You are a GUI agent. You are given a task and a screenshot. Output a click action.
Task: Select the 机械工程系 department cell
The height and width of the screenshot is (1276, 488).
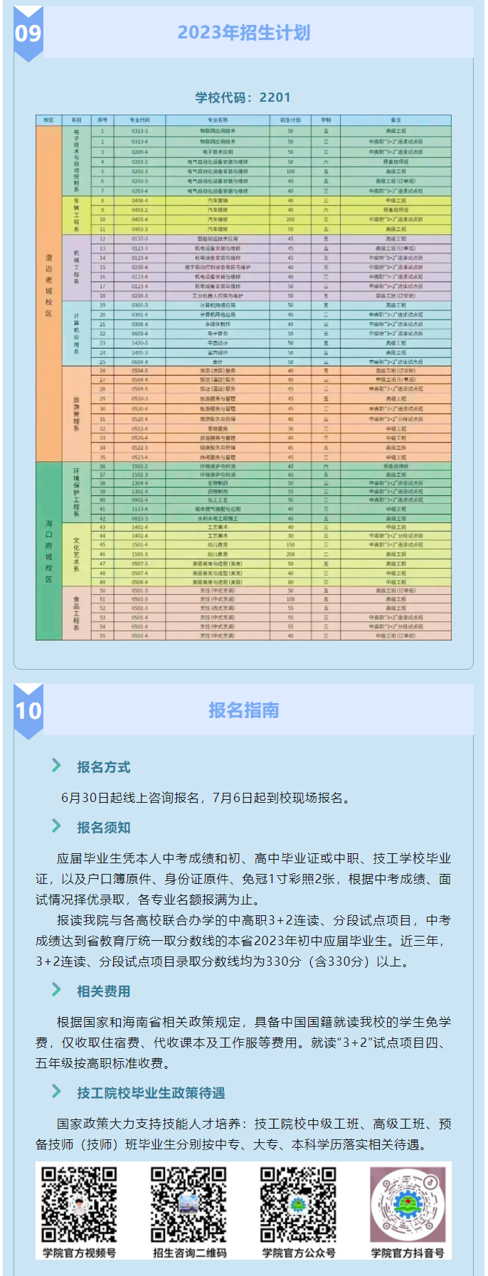pyautogui.click(x=77, y=267)
